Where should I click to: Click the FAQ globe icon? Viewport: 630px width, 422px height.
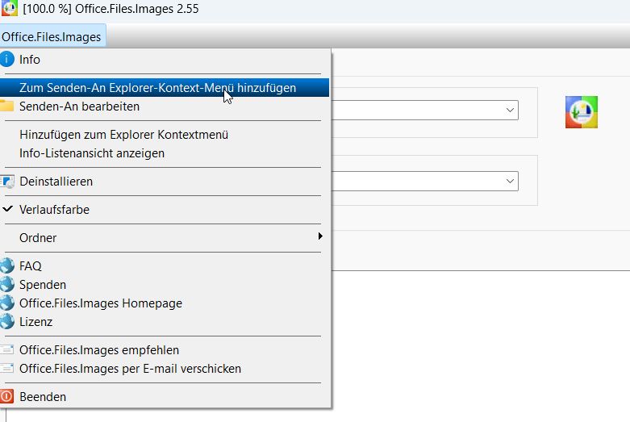[x=7, y=265]
